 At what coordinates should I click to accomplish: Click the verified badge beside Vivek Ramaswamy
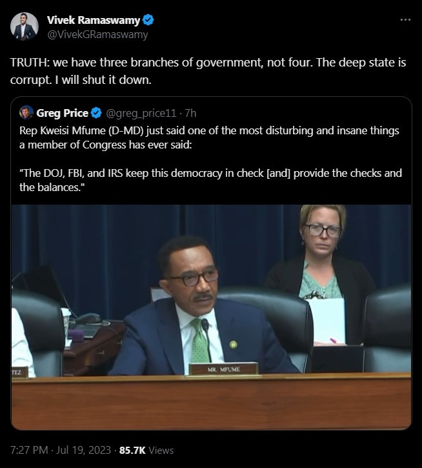click(148, 20)
